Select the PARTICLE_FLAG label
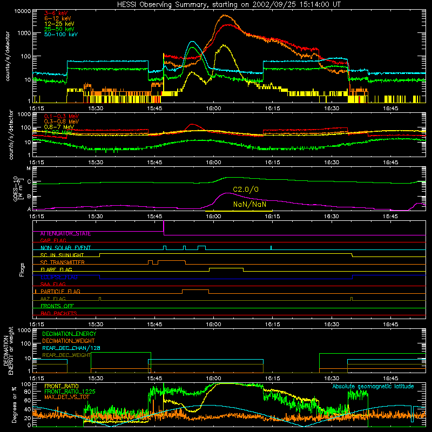The width and height of the screenshot is (432, 432). 60,292
